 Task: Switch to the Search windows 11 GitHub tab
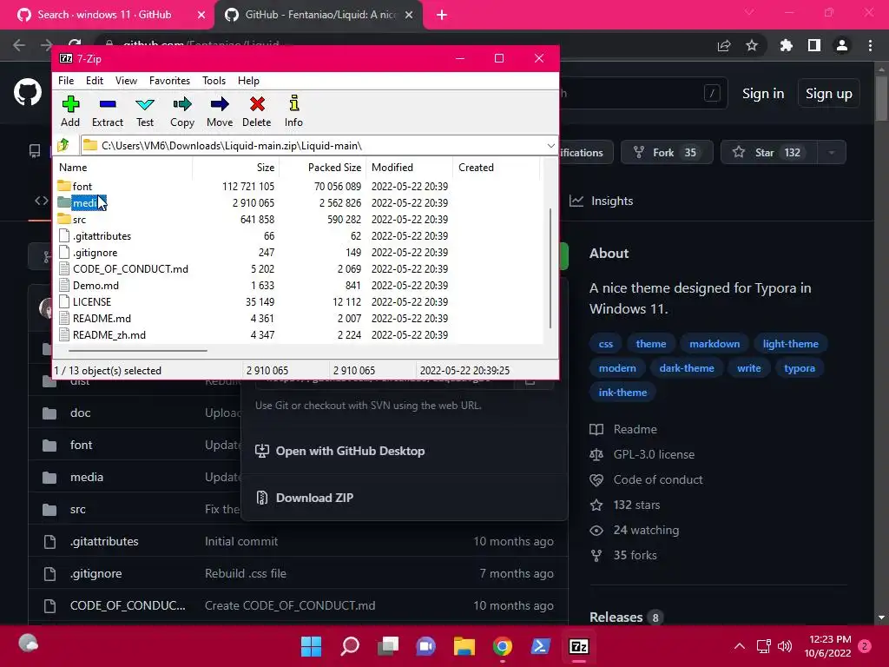click(x=104, y=15)
